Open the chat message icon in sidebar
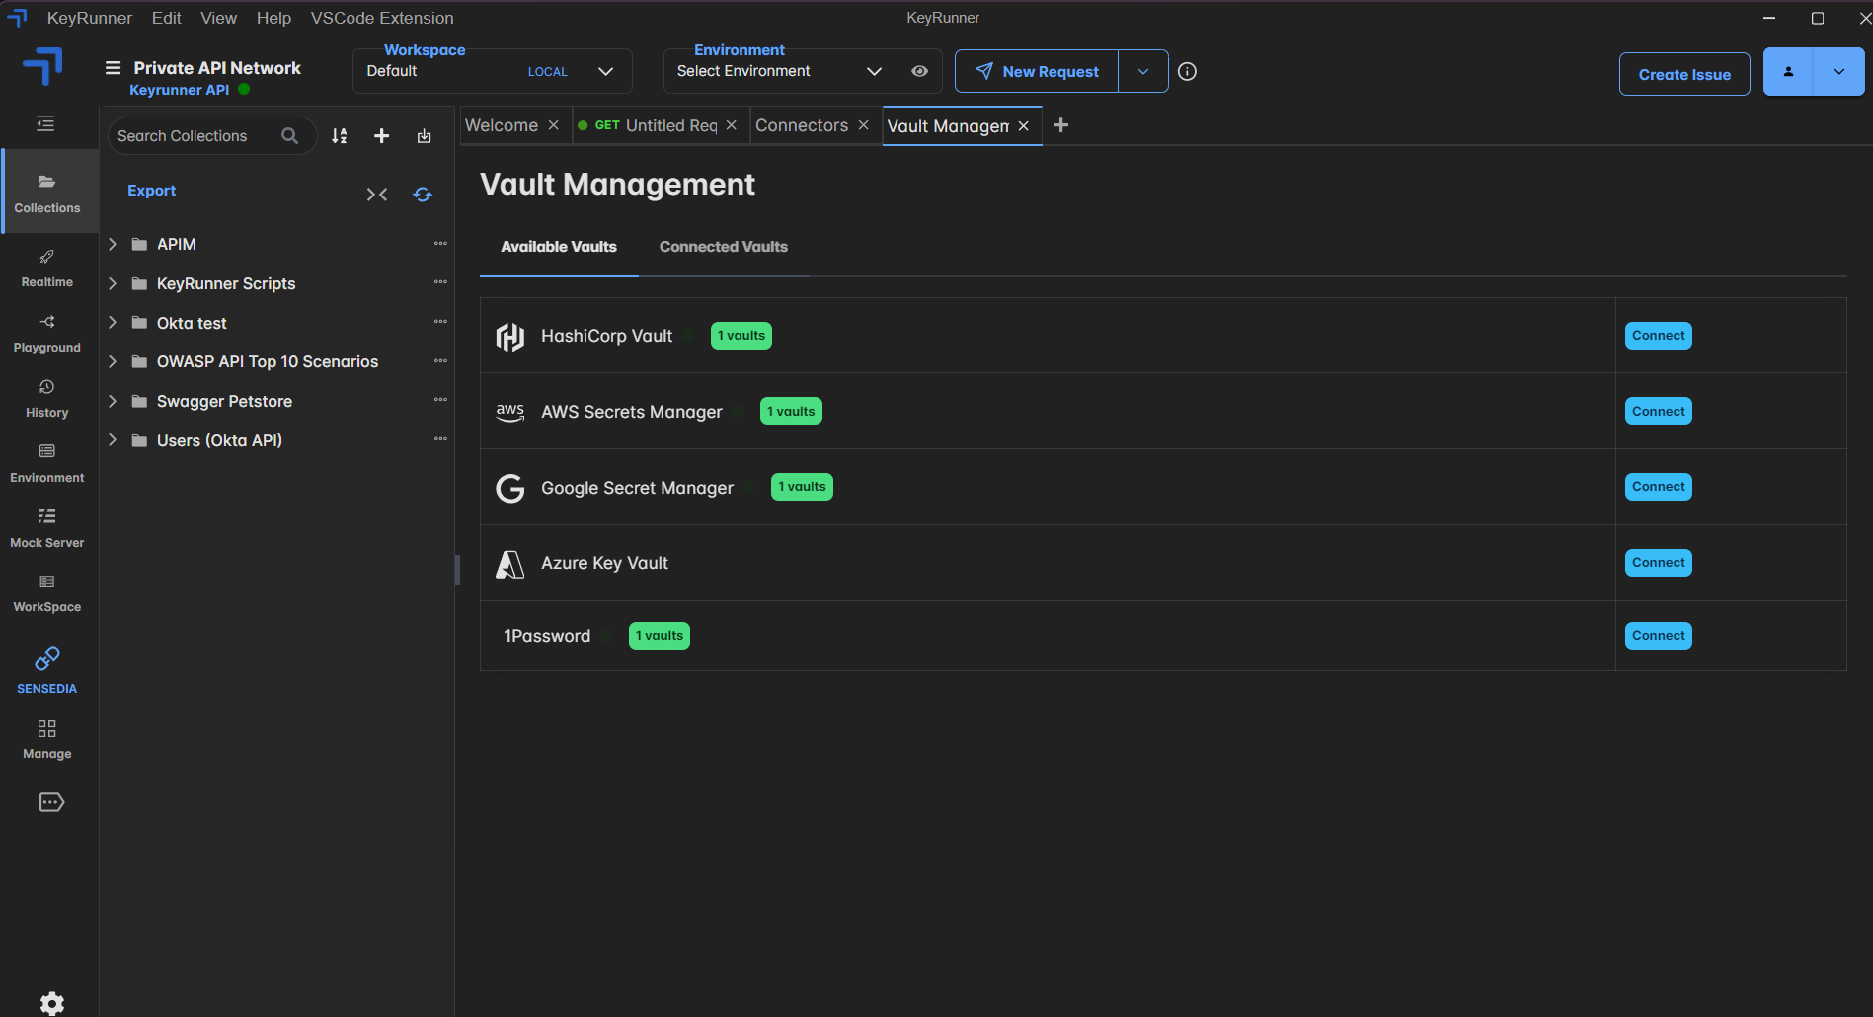Viewport: 1873px width, 1017px height. 51,802
